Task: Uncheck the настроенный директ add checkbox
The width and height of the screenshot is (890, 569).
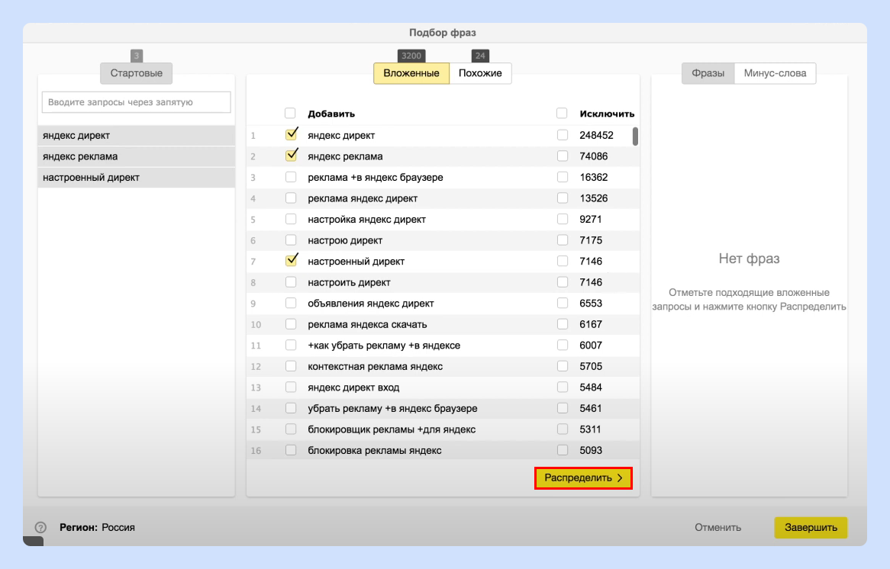Action: [291, 260]
